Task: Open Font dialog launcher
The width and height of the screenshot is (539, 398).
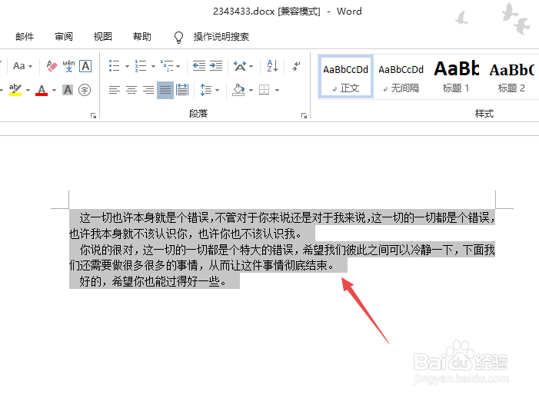Action: point(93,116)
